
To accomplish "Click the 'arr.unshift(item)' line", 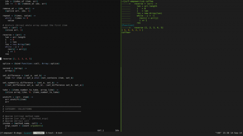I will pos(16,99).
